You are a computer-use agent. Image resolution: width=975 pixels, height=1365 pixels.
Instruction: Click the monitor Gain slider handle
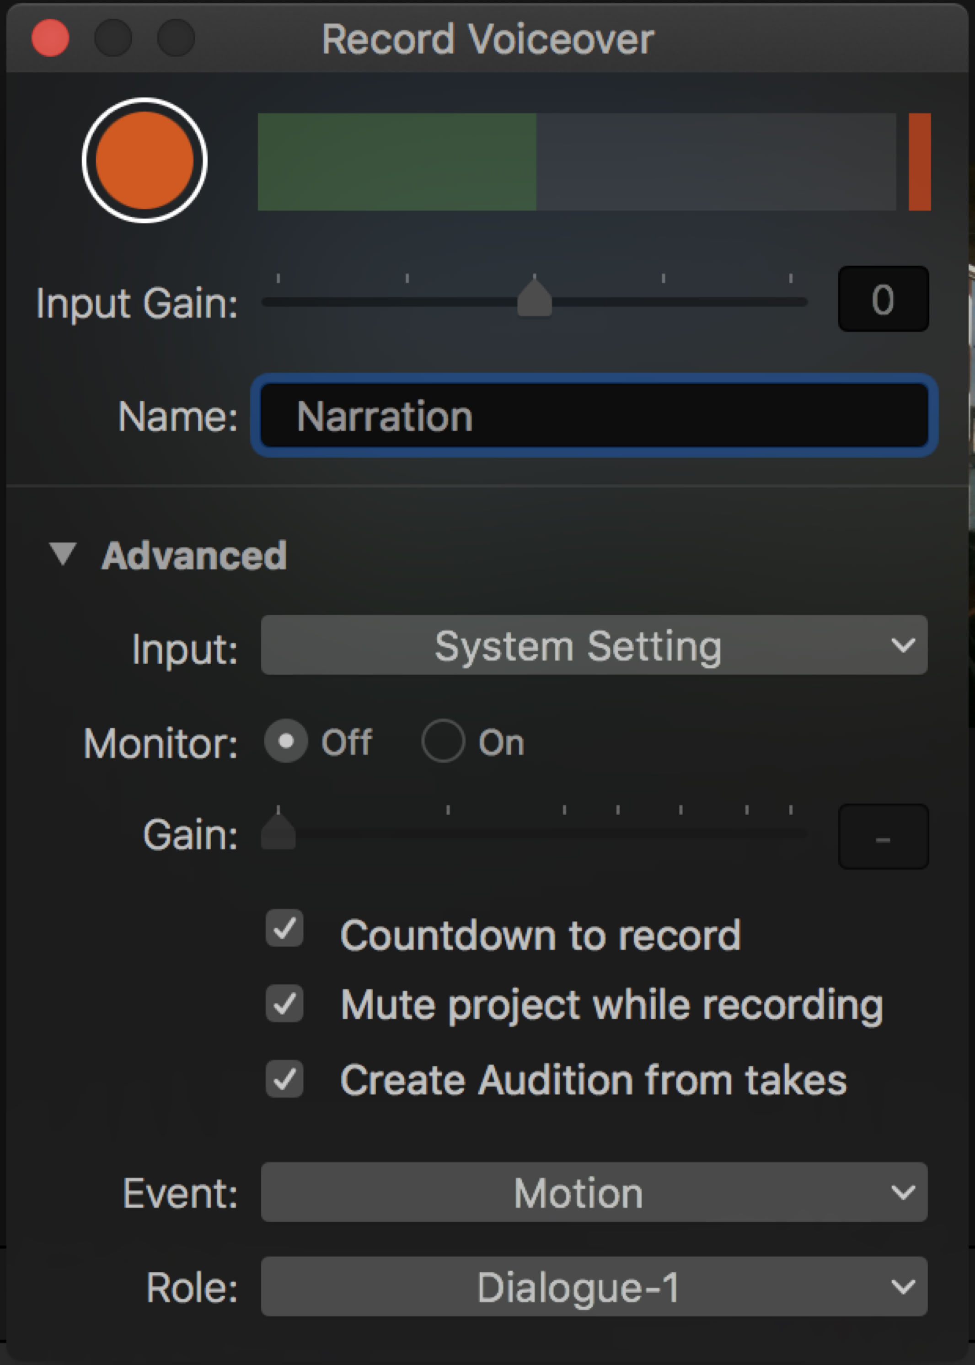279,833
